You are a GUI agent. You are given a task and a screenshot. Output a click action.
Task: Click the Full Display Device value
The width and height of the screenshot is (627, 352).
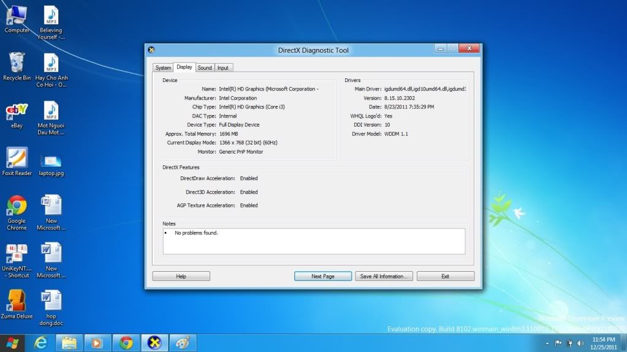click(x=239, y=125)
